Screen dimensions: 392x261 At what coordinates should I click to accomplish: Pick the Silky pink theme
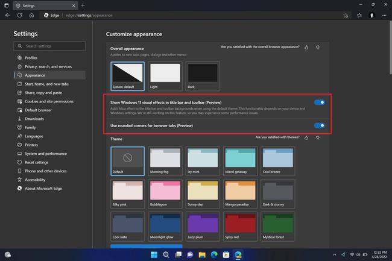click(127, 194)
